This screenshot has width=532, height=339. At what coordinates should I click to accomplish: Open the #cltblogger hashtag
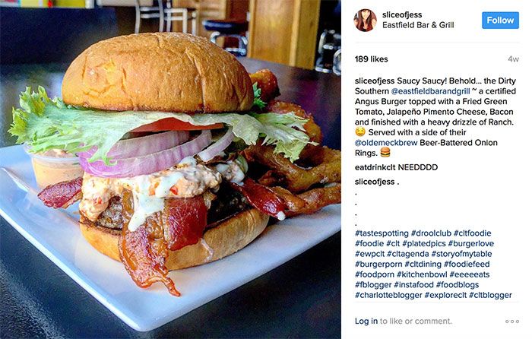coord(490,295)
